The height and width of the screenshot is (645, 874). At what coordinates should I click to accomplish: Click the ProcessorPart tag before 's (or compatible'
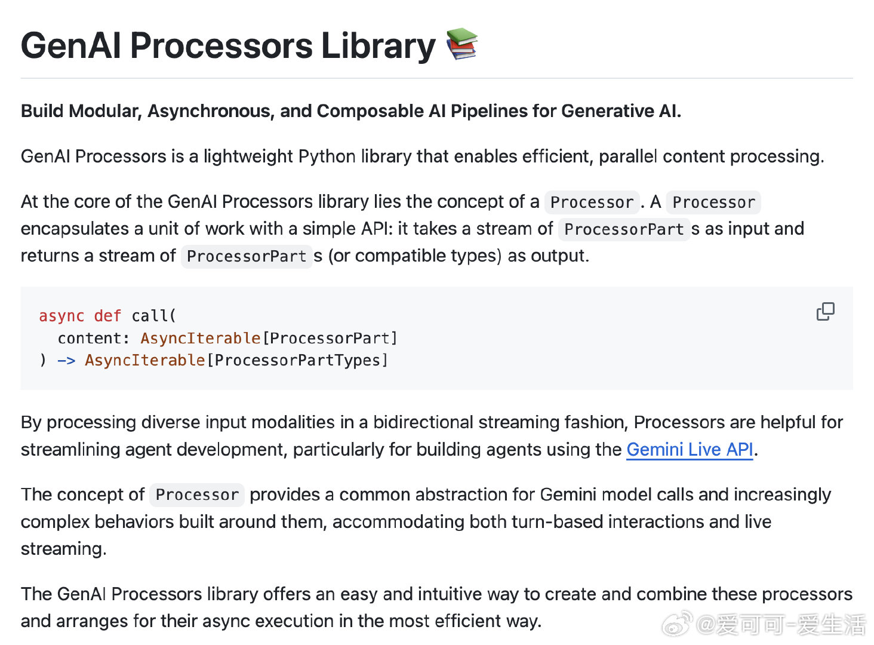(x=247, y=256)
